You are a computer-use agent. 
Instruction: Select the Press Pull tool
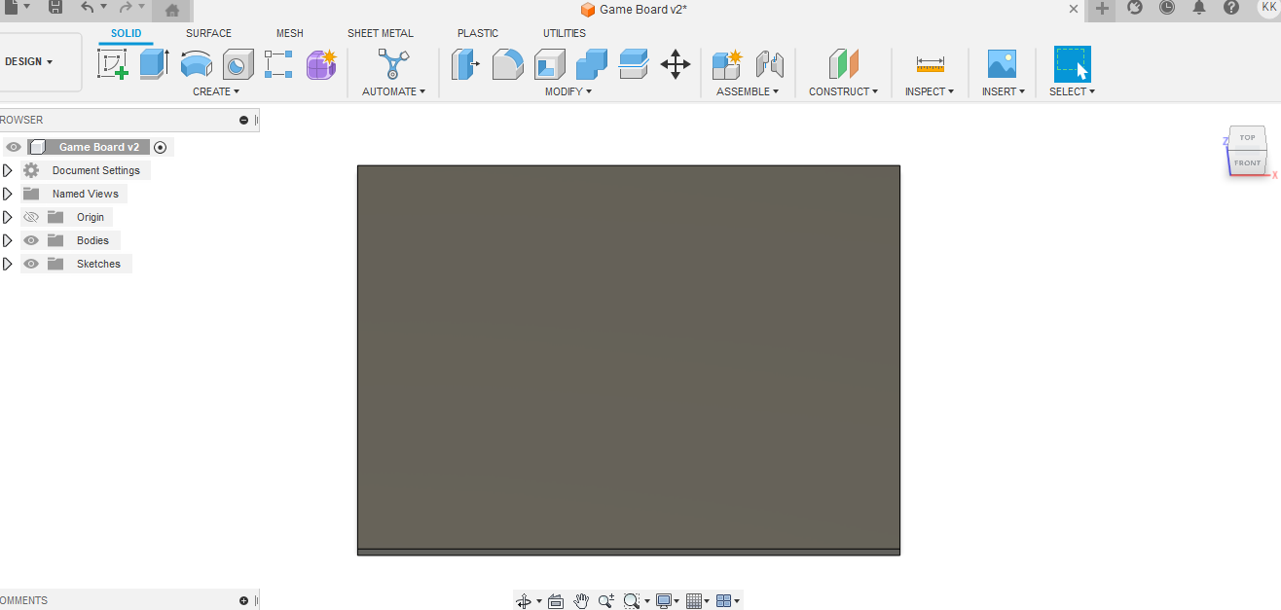click(465, 64)
